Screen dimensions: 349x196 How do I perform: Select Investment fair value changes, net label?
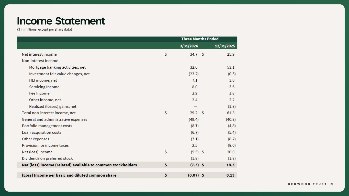(x=59, y=74)
